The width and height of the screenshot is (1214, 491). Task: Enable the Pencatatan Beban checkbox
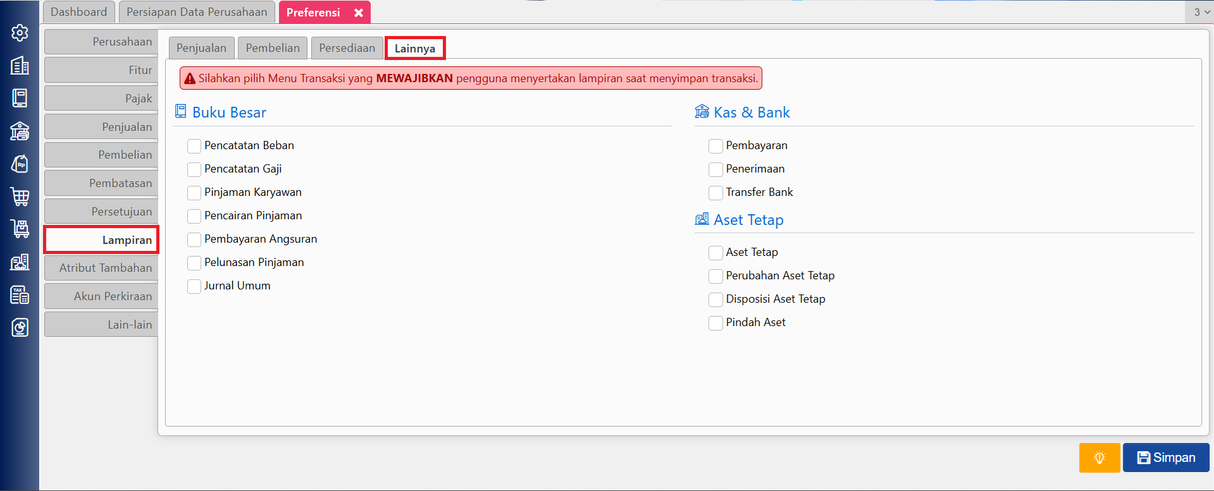point(194,146)
